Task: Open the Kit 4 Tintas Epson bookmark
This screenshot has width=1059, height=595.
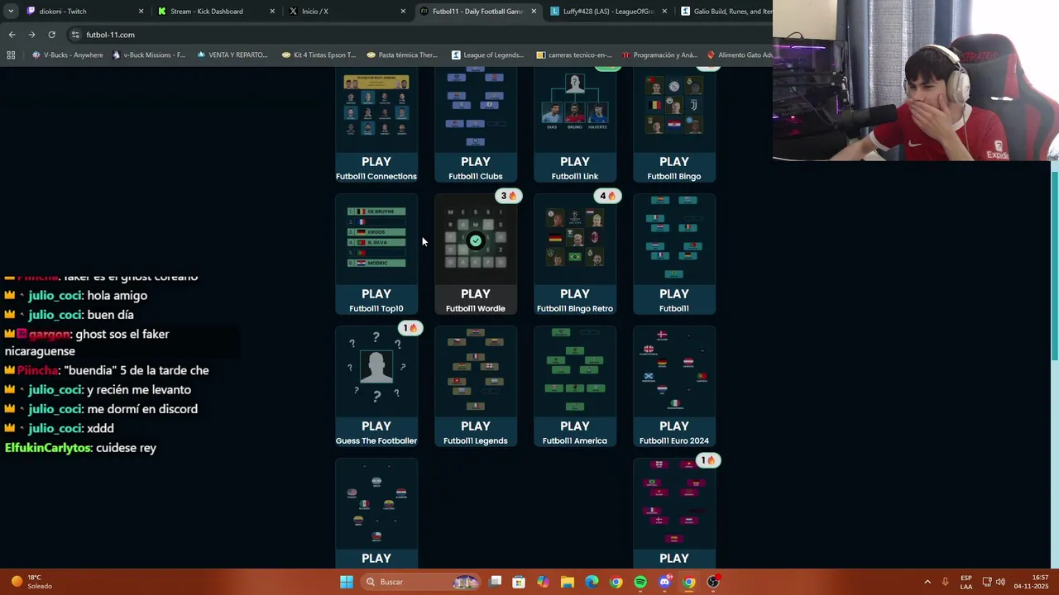Action: 319,55
